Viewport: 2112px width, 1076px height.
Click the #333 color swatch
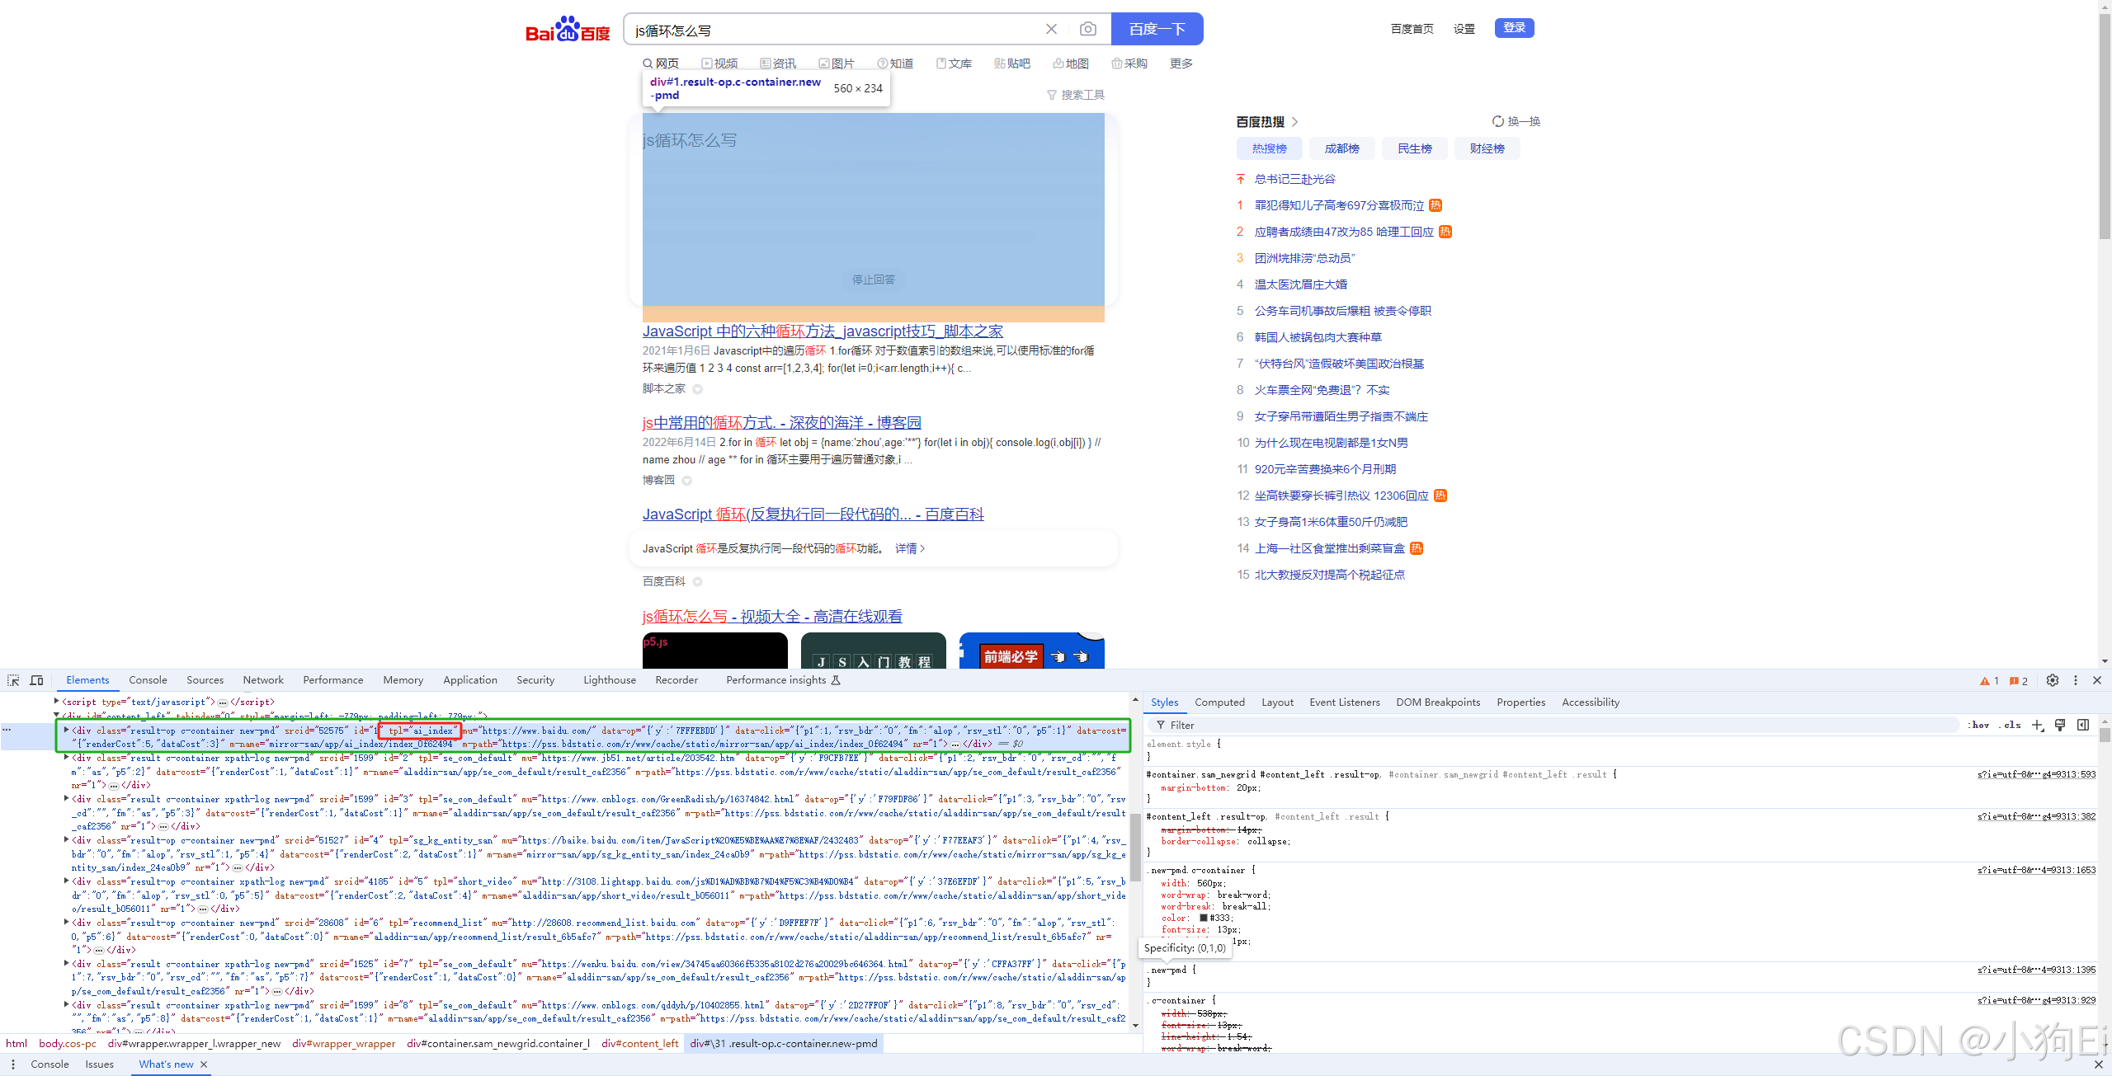pyautogui.click(x=1204, y=918)
